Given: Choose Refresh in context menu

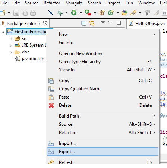Looking at the screenshot, I should tap(103, 162).
